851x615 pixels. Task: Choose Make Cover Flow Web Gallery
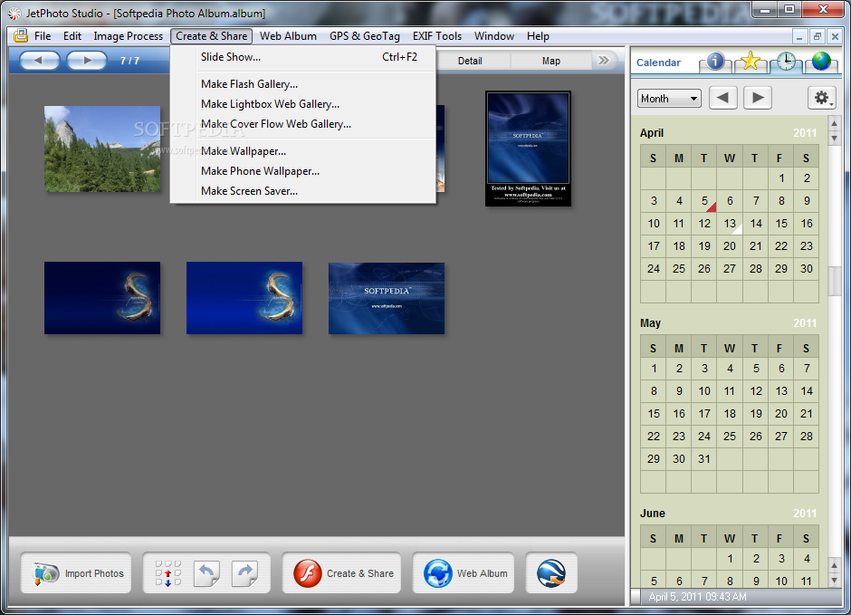point(303,124)
